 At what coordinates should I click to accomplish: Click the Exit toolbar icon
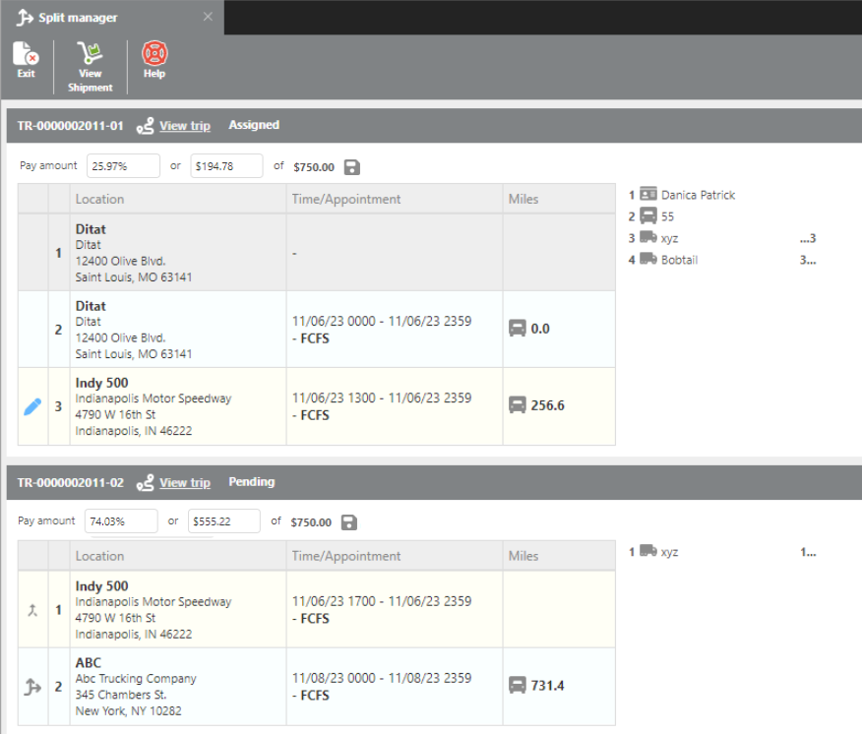(x=26, y=60)
